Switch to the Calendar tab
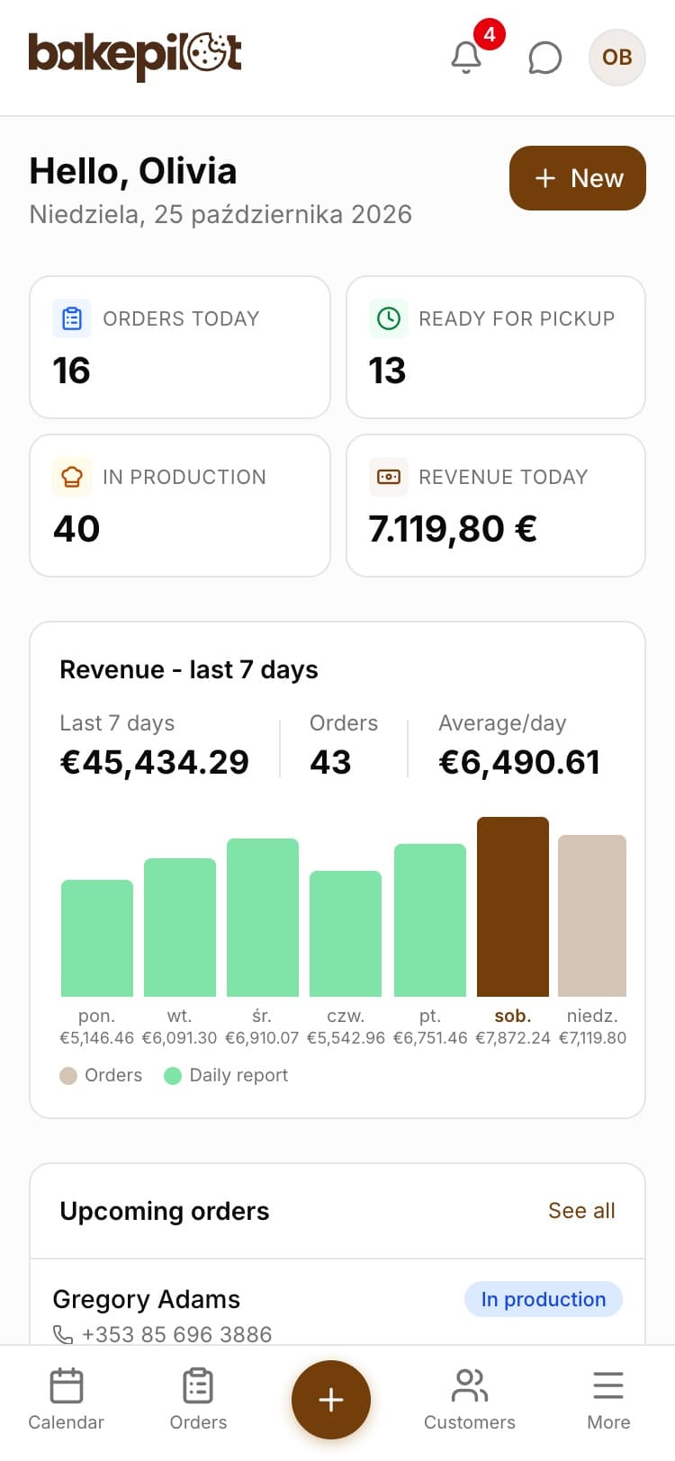Image resolution: width=675 pixels, height=1461 pixels. tap(66, 1400)
